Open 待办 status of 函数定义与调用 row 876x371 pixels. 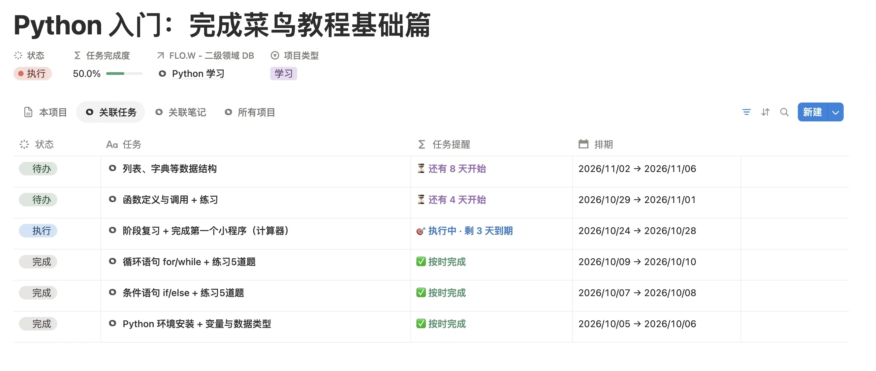click(38, 200)
